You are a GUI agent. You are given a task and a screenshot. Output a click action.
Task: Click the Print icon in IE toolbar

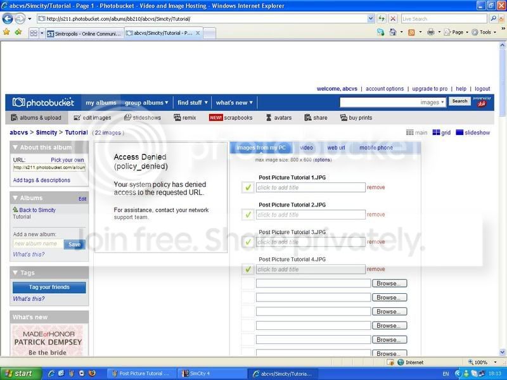pos(431,32)
